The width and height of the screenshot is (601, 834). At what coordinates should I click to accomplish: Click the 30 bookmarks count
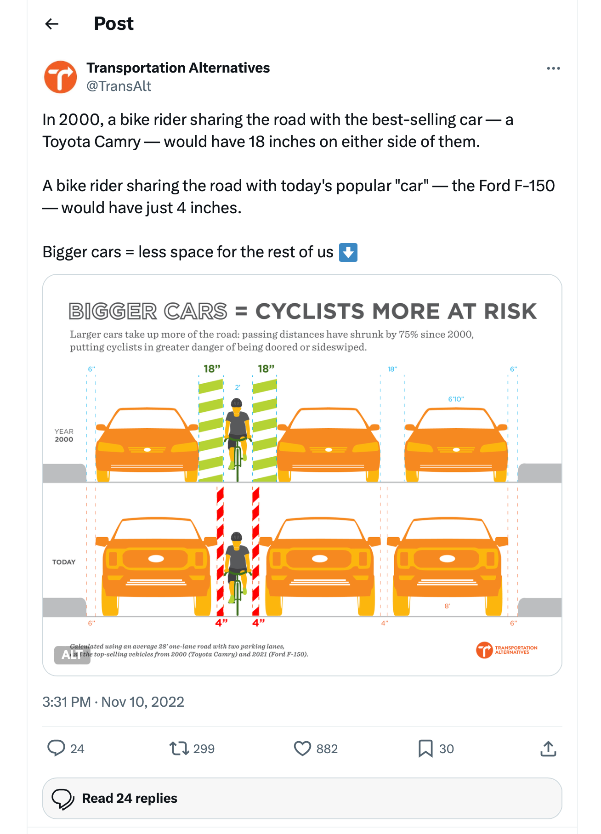coord(447,749)
